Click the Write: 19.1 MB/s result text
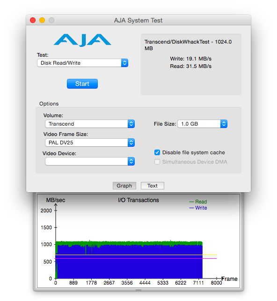Screen dimensions: 277x301 point(191,59)
